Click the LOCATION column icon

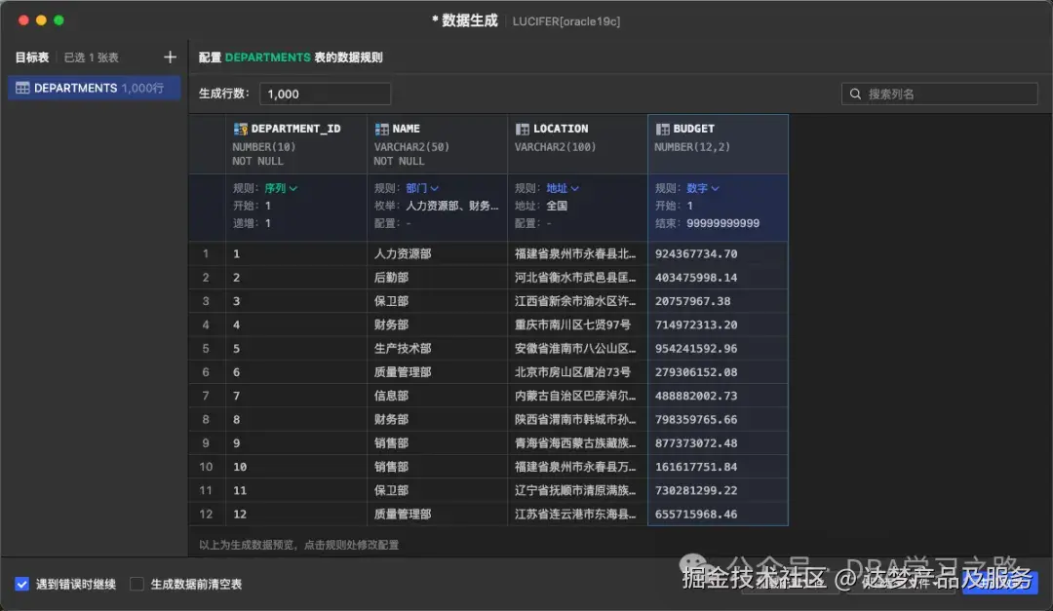(x=522, y=129)
